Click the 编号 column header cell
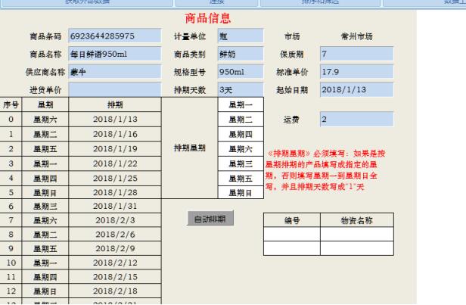466x305 pixels. point(291,221)
